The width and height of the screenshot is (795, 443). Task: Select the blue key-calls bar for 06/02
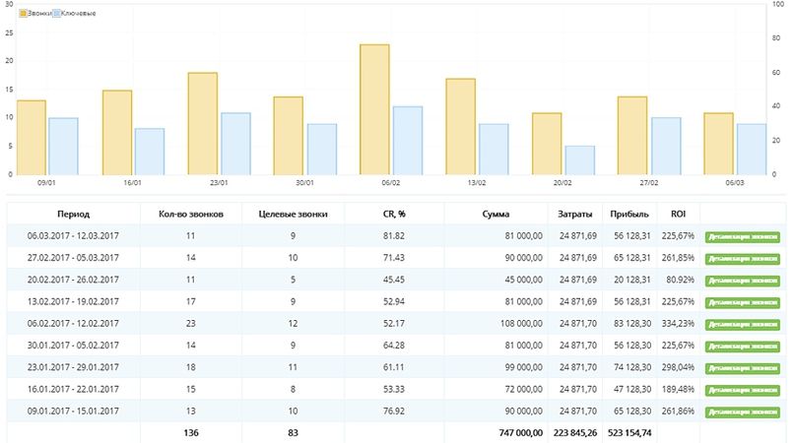coord(408,141)
